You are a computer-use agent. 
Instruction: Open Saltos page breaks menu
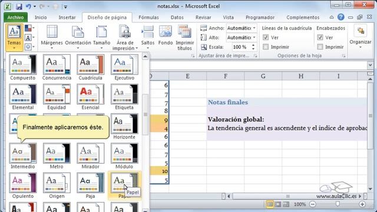[148, 38]
